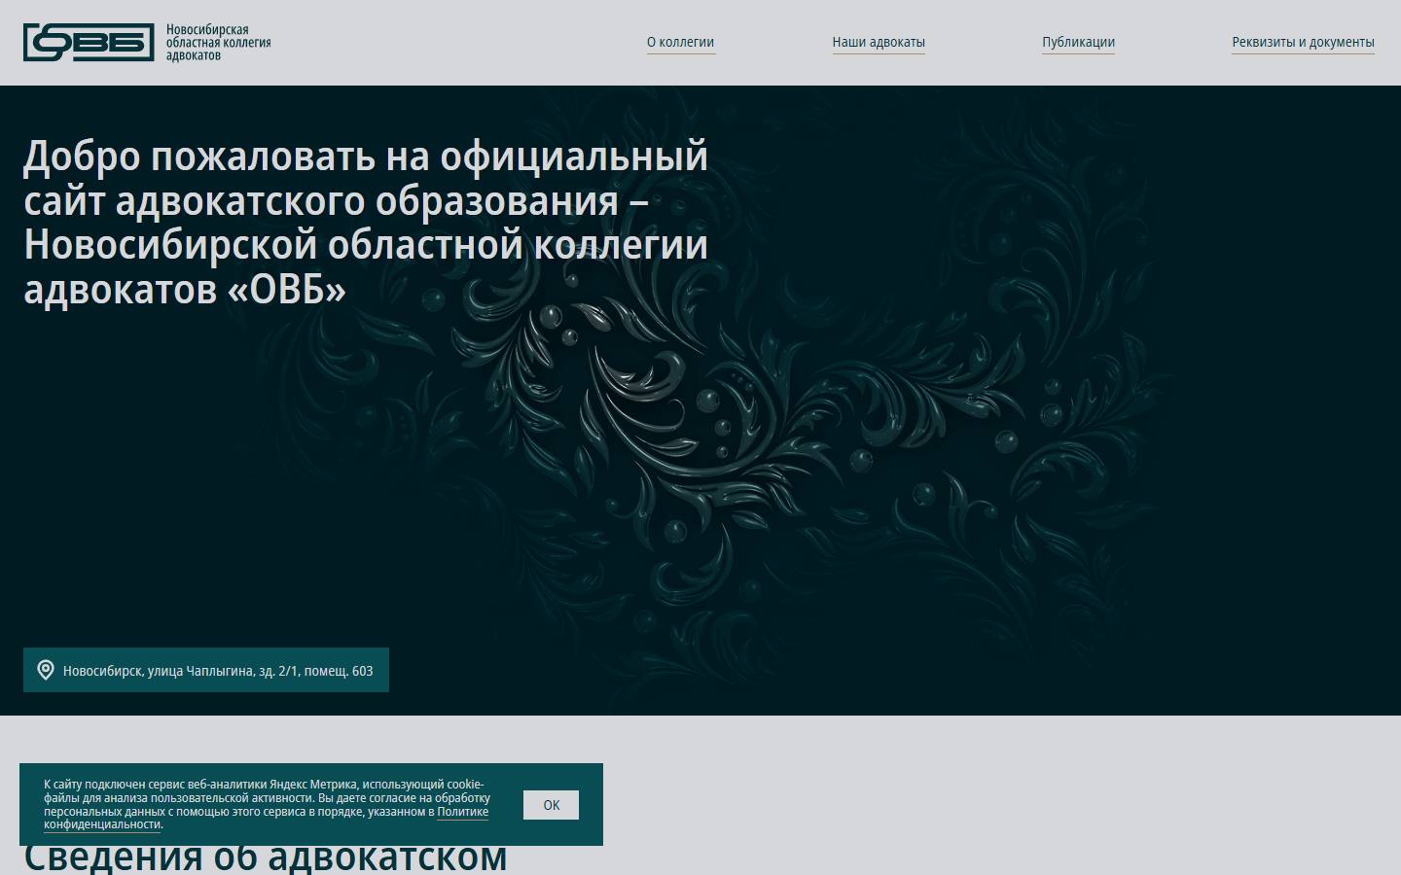Screen dimensions: 1401x875
Task: Navigate to «Реквизиты и документы»
Action: point(1303,43)
